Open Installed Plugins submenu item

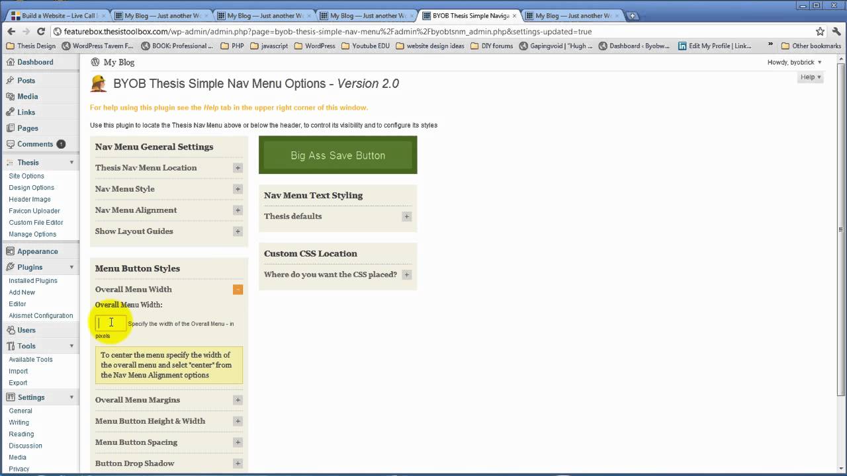point(33,280)
